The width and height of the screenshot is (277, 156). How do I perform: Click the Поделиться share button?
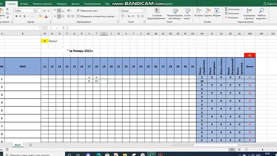[x=270, y=4]
